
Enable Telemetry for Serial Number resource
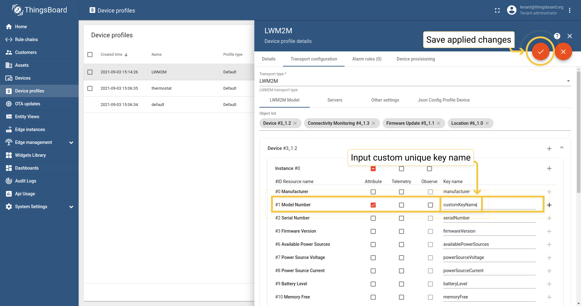tap(401, 218)
